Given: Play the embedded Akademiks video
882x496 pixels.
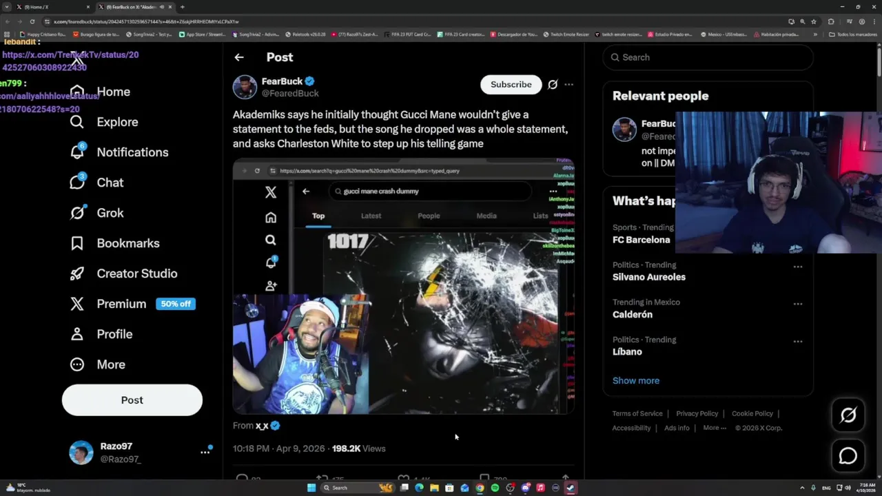Looking at the screenshot, I should pyautogui.click(x=403, y=286).
